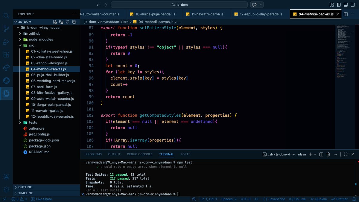This screenshot has height=202, width=359.
Task: Switch to the 12-republic-day-parade.js tab
Action: 260,14
